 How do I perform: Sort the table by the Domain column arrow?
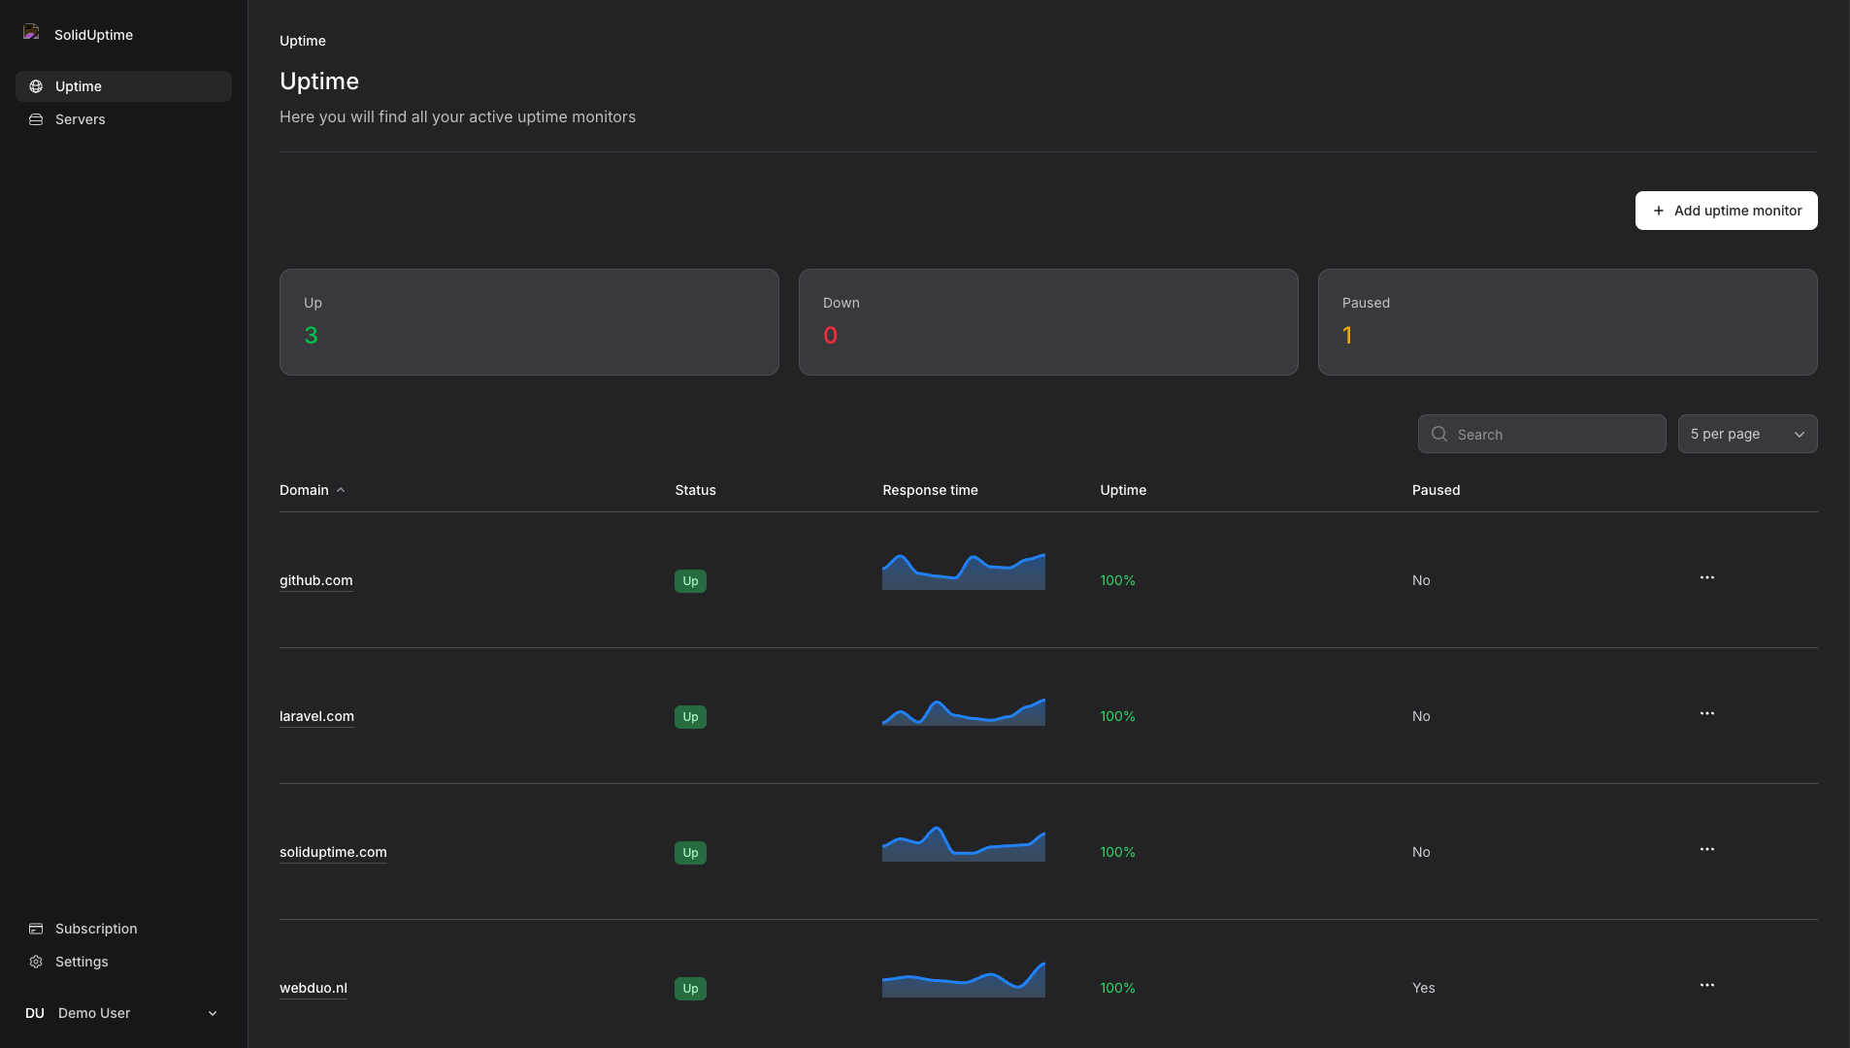point(341,490)
